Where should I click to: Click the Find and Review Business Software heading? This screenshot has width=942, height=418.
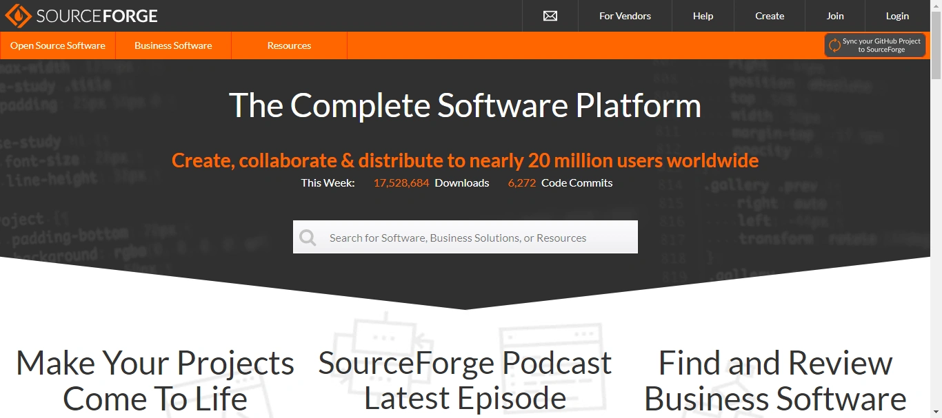[775, 381]
